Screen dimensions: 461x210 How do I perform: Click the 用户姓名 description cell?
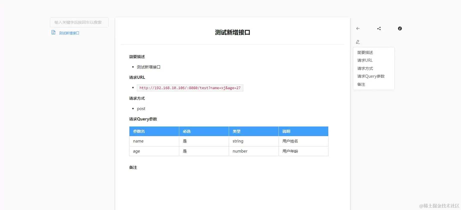pos(304,141)
